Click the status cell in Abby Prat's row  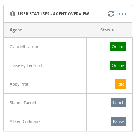point(109,84)
